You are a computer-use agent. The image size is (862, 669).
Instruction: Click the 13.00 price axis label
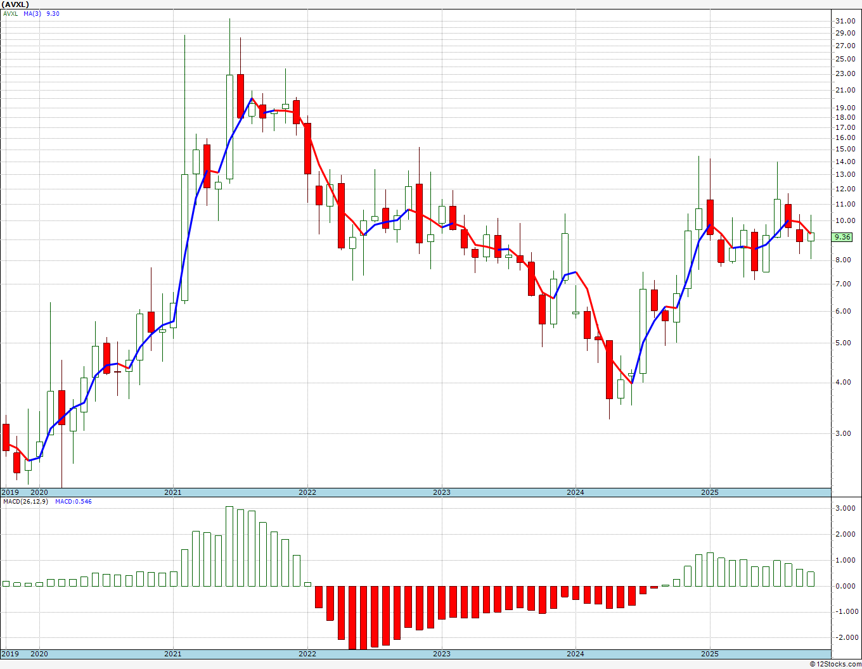pos(846,174)
